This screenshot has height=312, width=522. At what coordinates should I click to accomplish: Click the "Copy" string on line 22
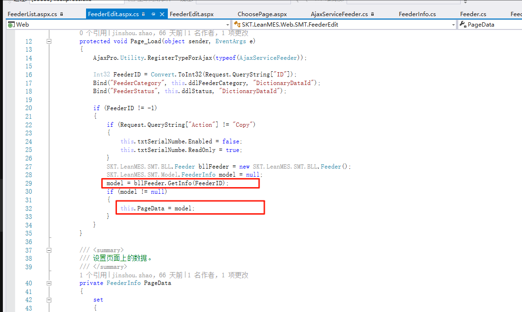point(242,125)
